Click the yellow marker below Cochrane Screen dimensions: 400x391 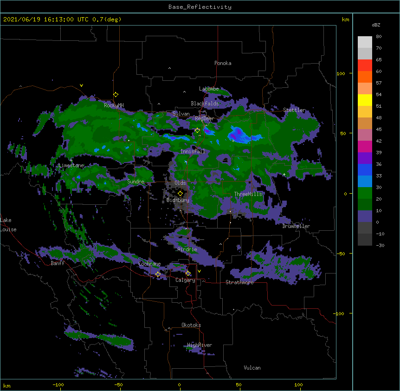[158, 274]
